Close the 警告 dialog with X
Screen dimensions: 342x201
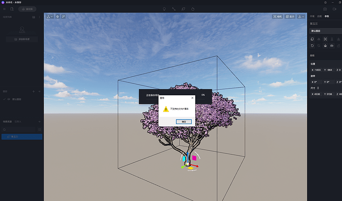[192, 98]
